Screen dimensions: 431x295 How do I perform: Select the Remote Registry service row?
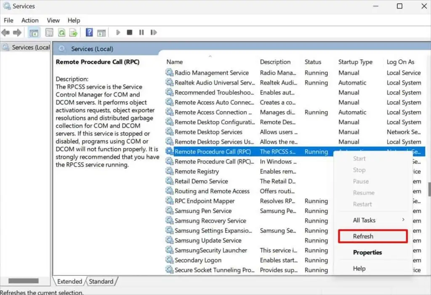(197, 171)
